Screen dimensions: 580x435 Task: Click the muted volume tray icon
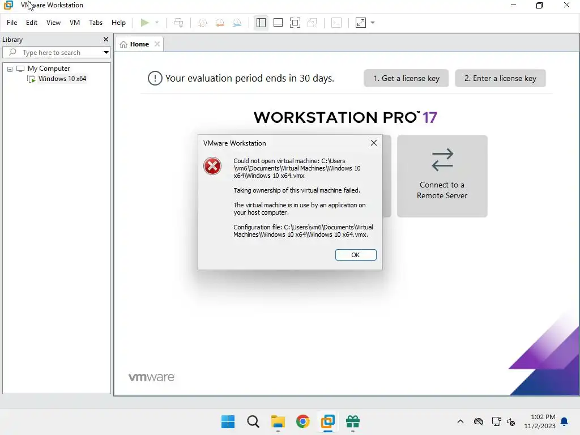[x=511, y=421]
